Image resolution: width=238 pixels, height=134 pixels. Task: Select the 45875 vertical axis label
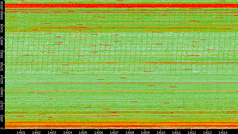point(2,41)
